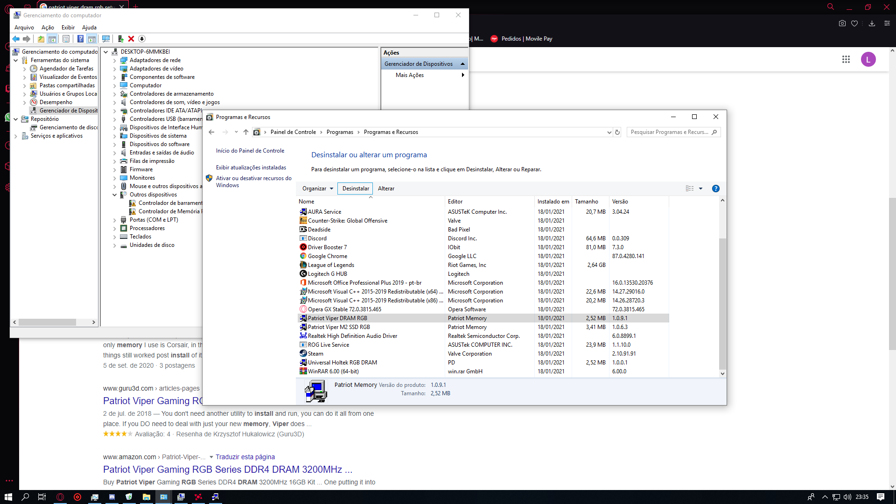Screen dimensions: 896x504
Task: Open the taskbar notification center icon
Action: pyautogui.click(x=881, y=497)
